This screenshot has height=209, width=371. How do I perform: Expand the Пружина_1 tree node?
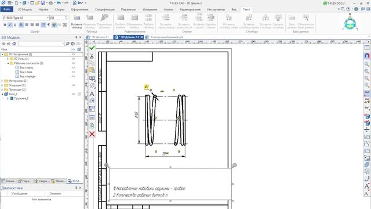coord(8,98)
